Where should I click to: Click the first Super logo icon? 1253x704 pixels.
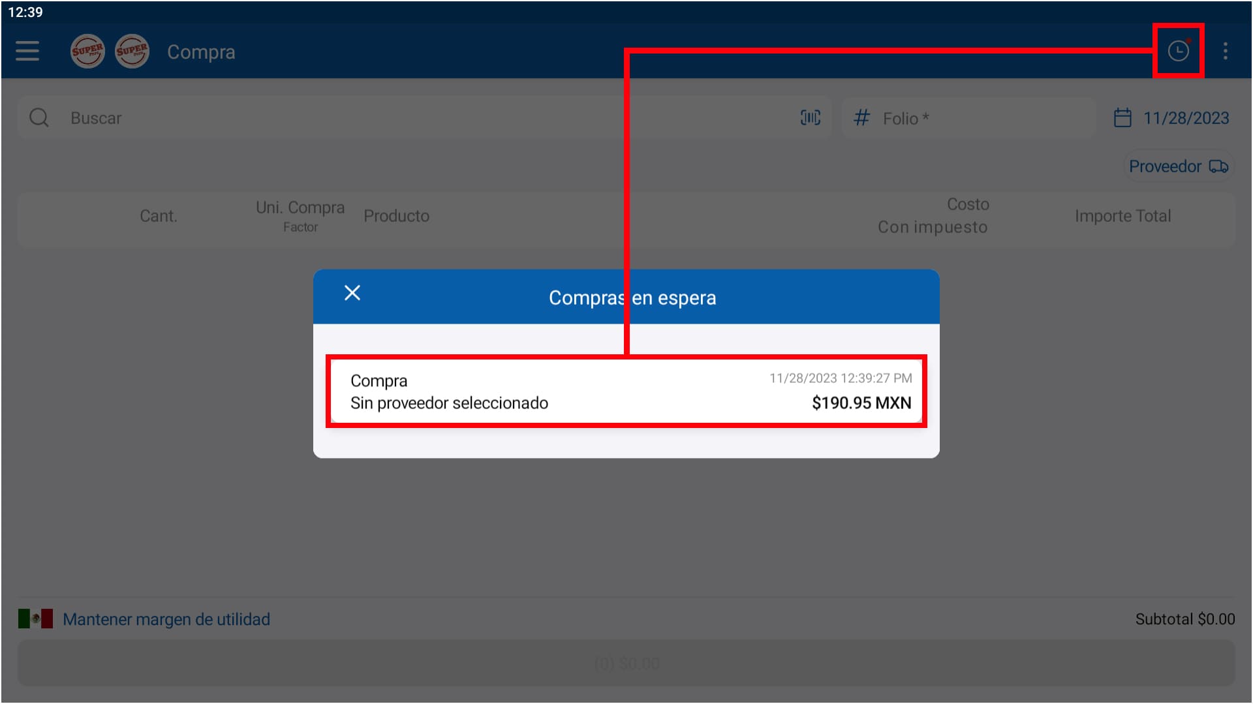click(x=87, y=51)
